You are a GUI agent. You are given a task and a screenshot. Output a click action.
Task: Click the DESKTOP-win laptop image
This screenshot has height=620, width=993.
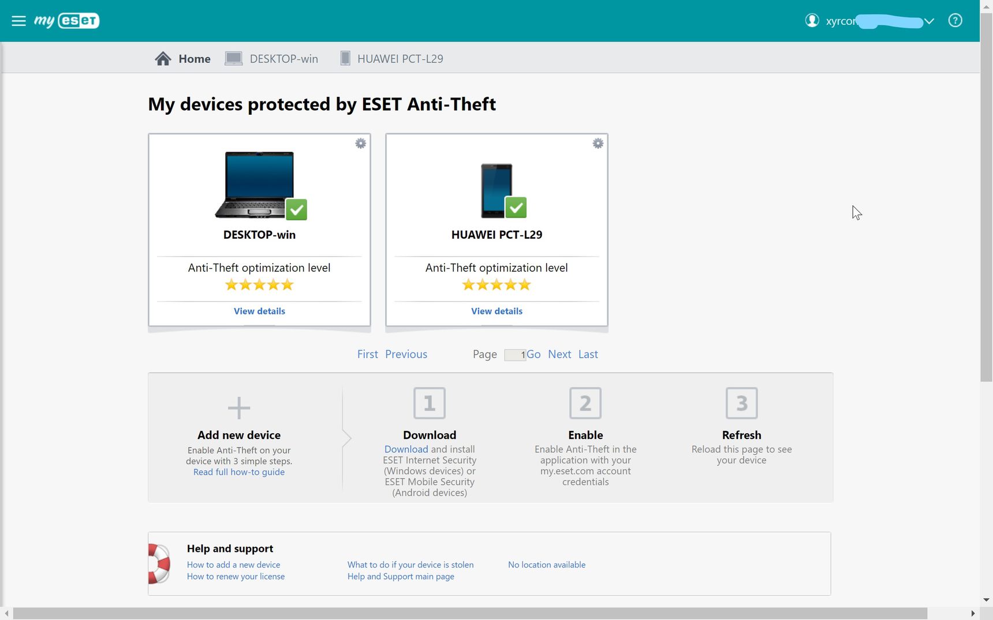click(x=260, y=186)
